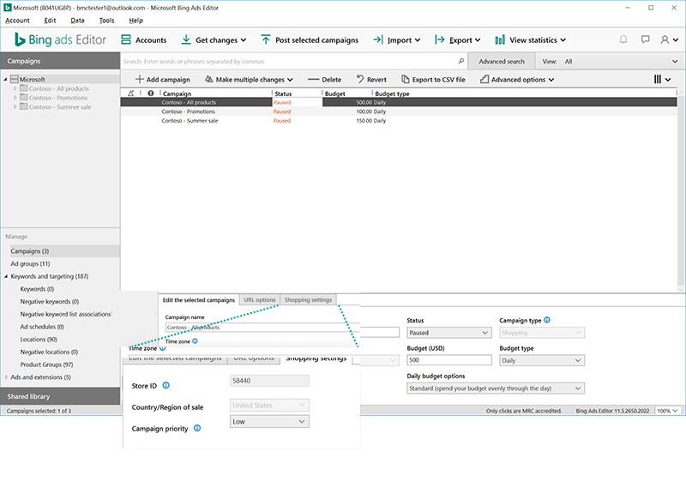The width and height of the screenshot is (686, 494).
Task: Open the Import dropdown
Action: pos(397,39)
